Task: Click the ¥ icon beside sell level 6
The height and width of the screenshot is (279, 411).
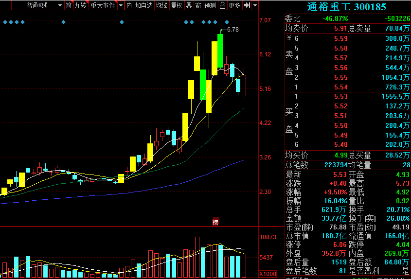Action: pos(289,38)
